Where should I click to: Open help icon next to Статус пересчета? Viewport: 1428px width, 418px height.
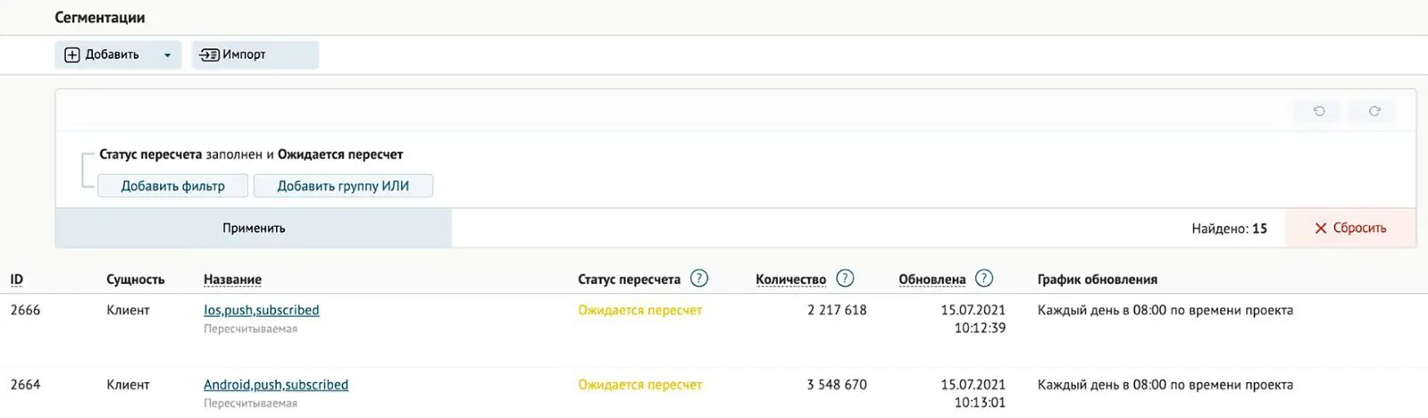tap(699, 279)
